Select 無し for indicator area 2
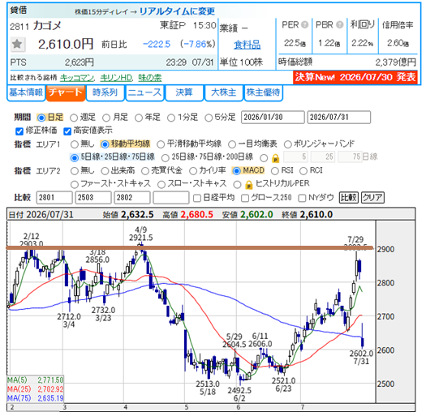This screenshot has height=412, width=426. click(x=75, y=171)
